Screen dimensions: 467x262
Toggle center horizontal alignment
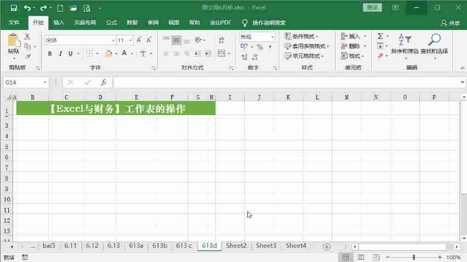(176, 53)
